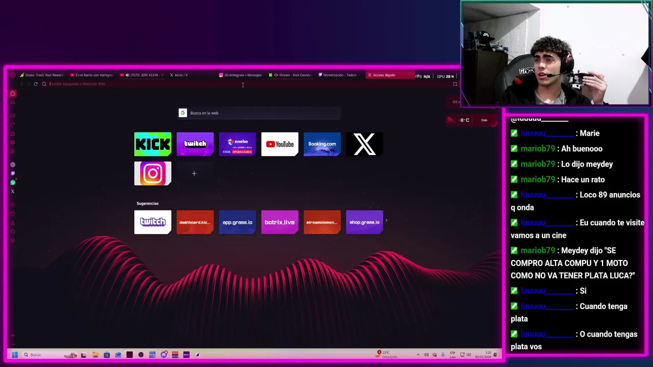The width and height of the screenshot is (653, 367).
Task: Click the ESP language indicator in the taskbar
Action: pos(453,355)
